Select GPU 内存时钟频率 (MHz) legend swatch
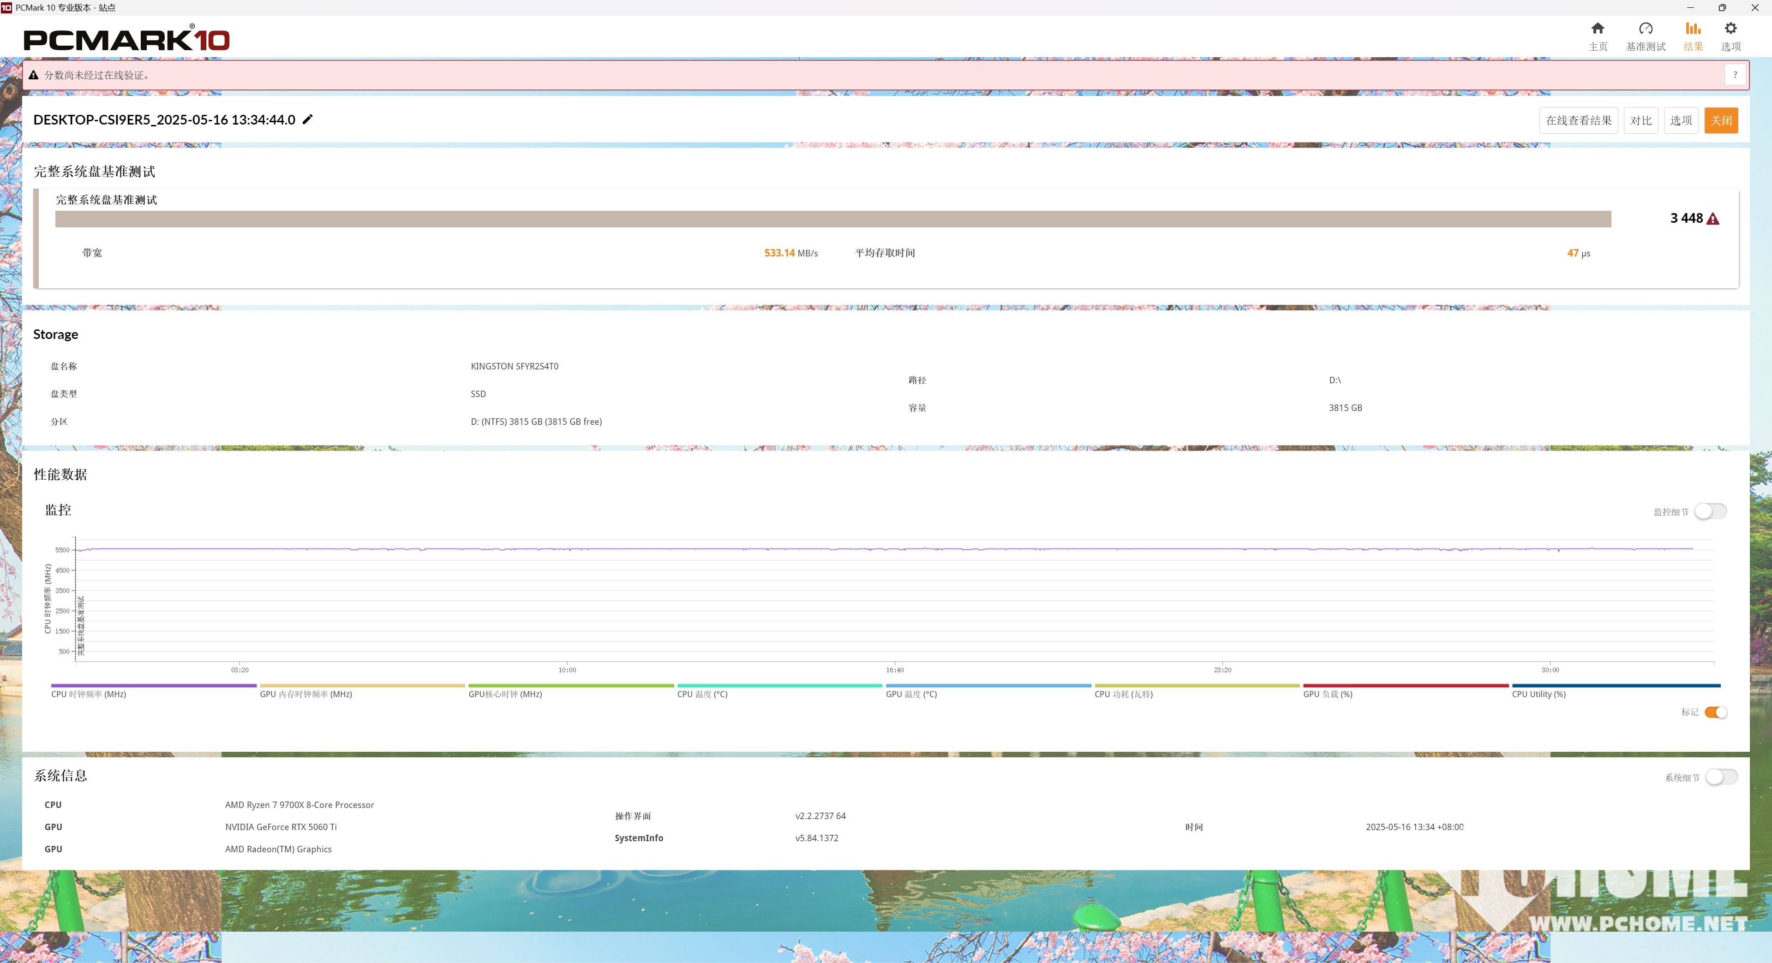The image size is (1772, 963). [363, 685]
